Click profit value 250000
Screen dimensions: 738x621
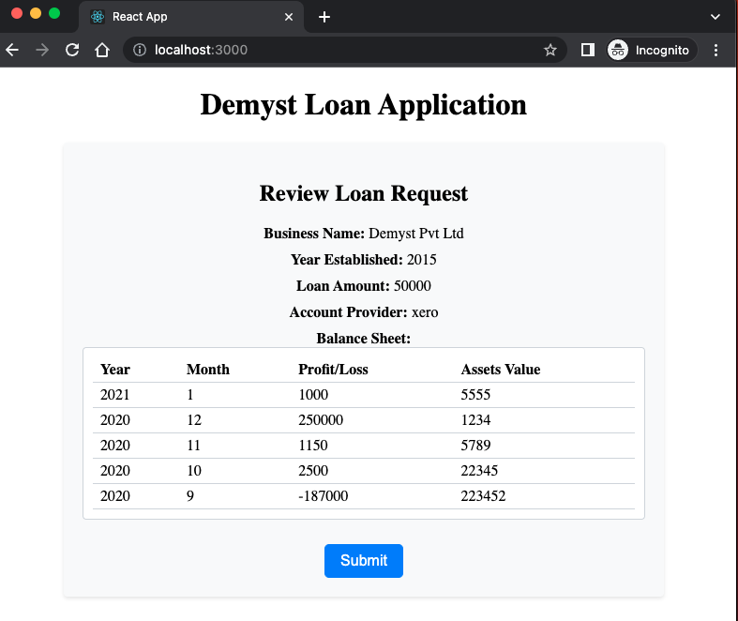[321, 420]
